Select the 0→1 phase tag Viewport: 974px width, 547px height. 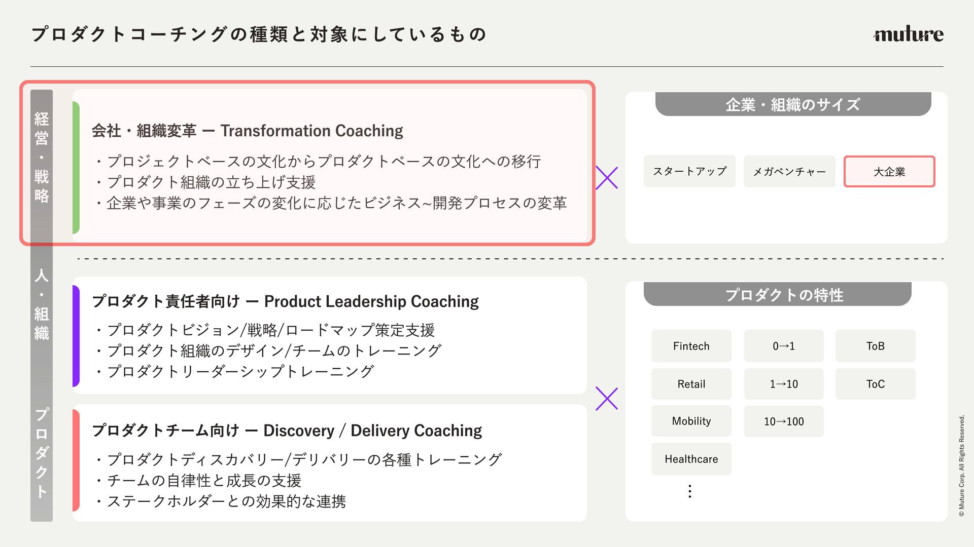tap(784, 346)
